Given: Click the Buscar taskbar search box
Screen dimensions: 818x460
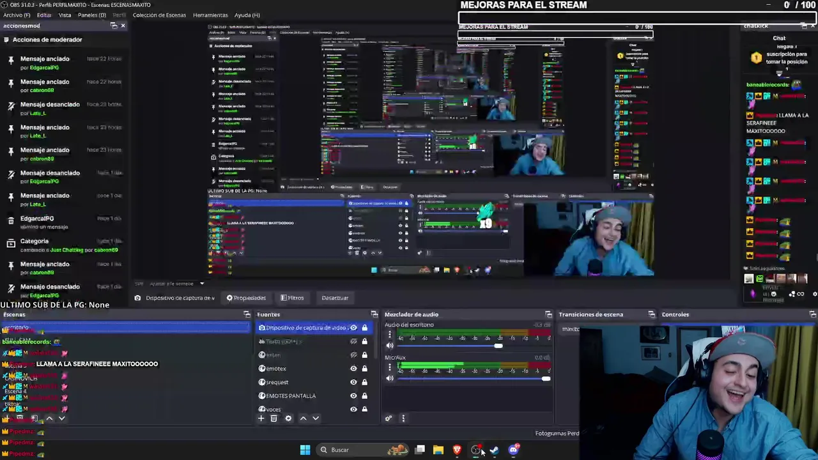Looking at the screenshot, I should click(x=364, y=450).
